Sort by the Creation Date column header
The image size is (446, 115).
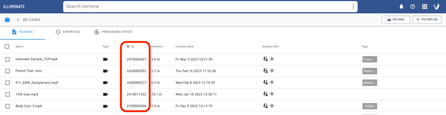(x=185, y=47)
